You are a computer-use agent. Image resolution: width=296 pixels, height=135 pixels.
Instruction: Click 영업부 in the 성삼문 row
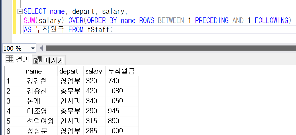tap(70, 131)
